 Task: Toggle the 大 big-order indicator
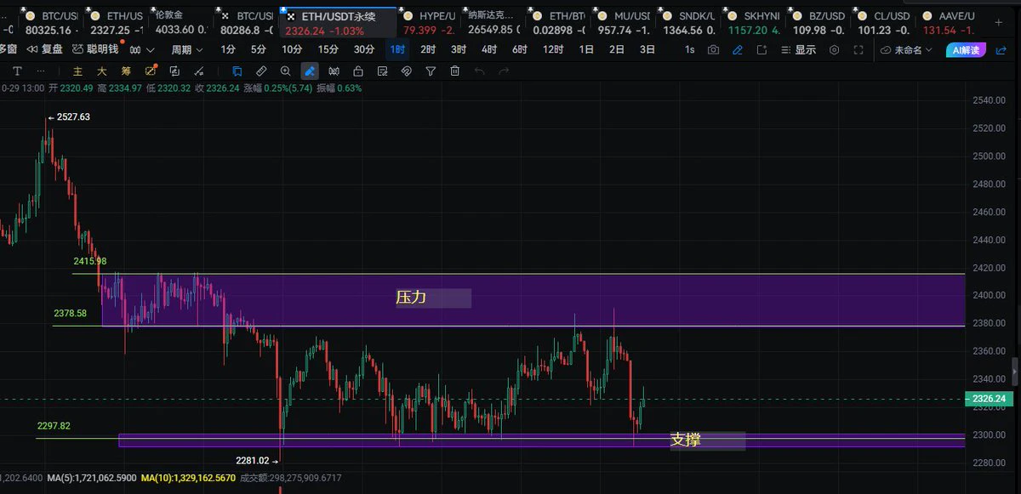[x=101, y=71]
